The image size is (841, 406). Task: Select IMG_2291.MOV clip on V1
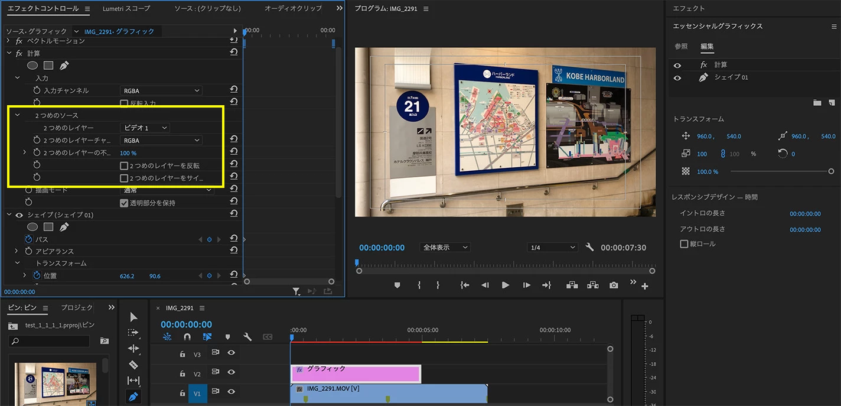pos(389,393)
